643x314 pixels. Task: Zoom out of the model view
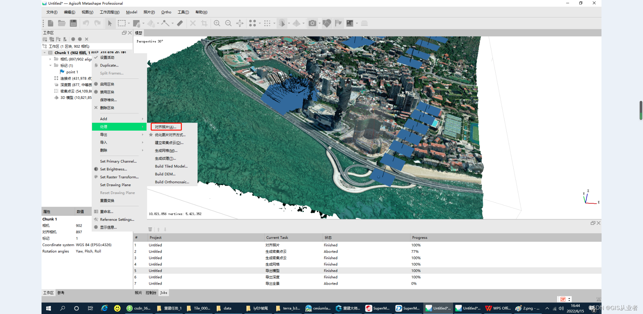click(x=228, y=23)
